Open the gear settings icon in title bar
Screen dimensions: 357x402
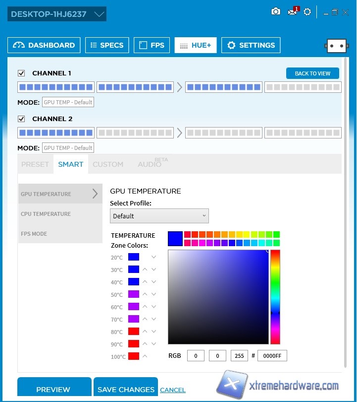tap(307, 12)
